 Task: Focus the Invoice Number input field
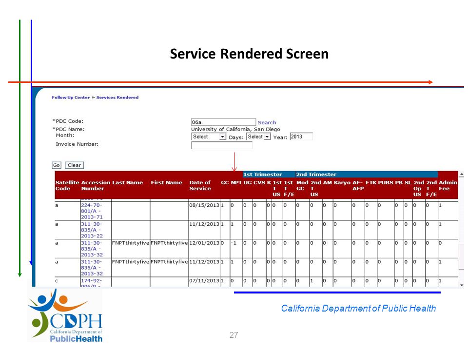tap(221, 145)
